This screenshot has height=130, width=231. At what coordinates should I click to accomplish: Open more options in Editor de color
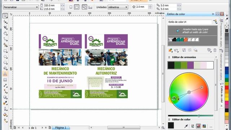coord(211,126)
